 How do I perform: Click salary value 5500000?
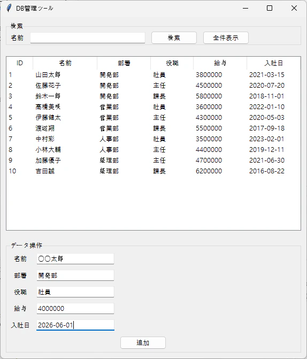point(209,128)
